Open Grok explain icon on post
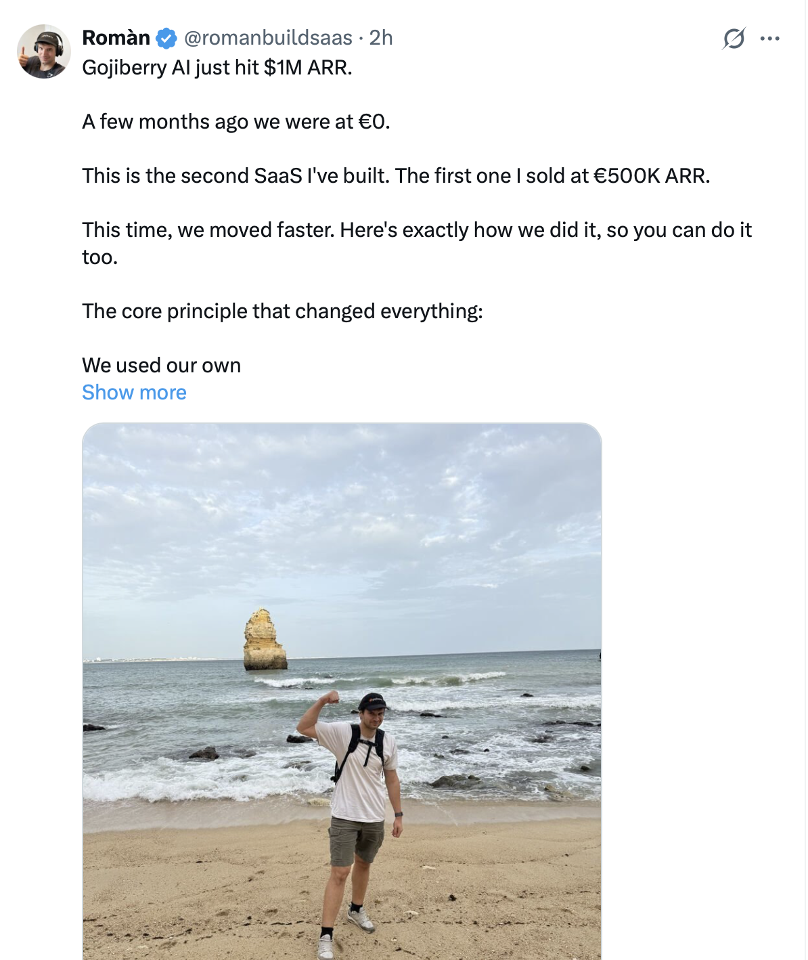This screenshot has width=808, height=960. pos(734,39)
